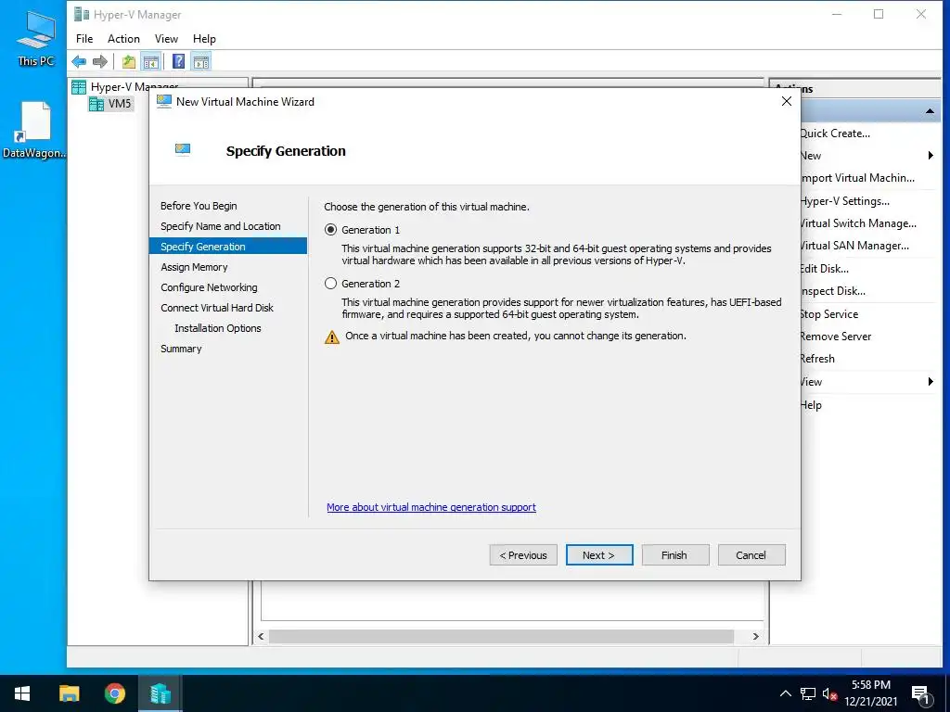Click the Finish button in the wizard
Screen dimensions: 950x712
(675, 555)
